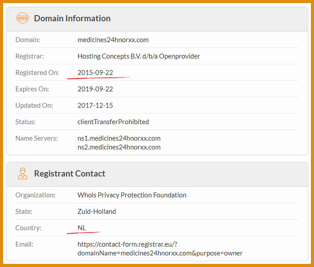Screen dimensions: 314x267
Task: Open the contact-form.registrar.eu email link
Action: [160, 249]
